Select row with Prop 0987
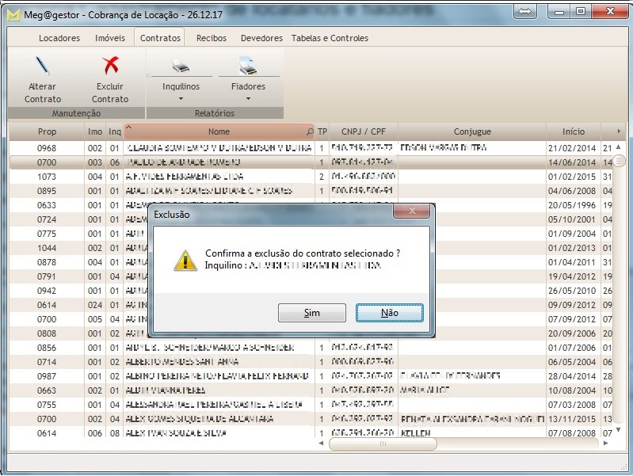Screen dimensions: 633x476 tap(311, 376)
